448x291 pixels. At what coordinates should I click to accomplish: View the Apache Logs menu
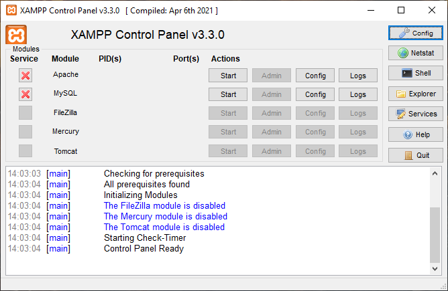[x=358, y=76]
